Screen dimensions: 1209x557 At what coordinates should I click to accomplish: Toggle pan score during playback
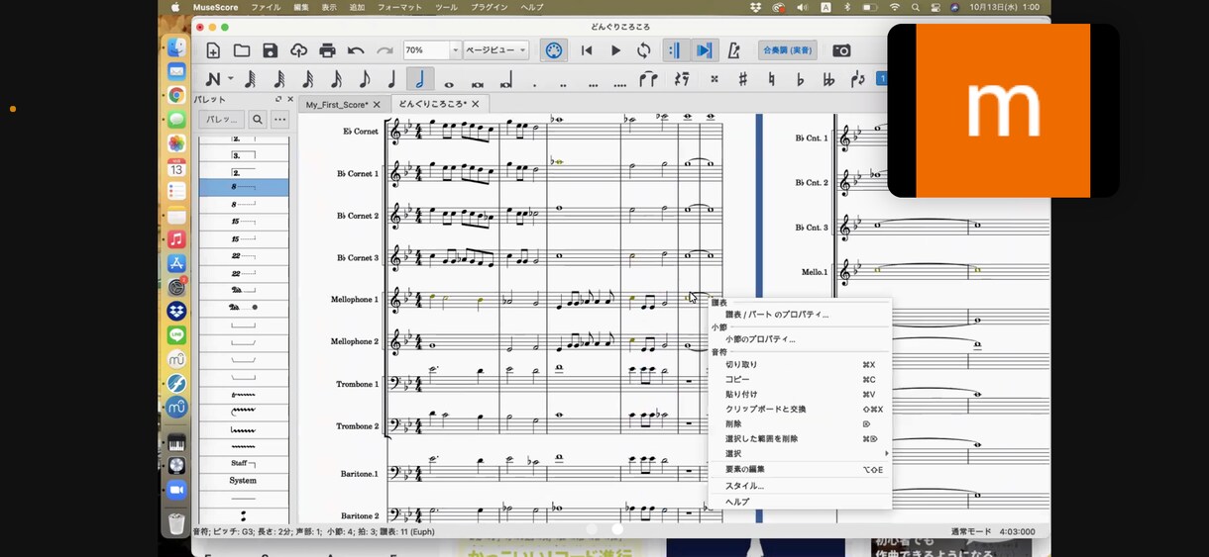tap(704, 50)
